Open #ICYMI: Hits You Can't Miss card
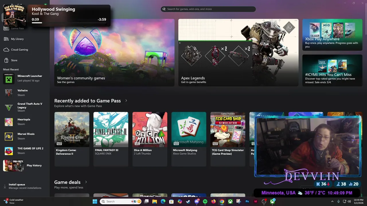This screenshot has height=206, width=367. 332,70
